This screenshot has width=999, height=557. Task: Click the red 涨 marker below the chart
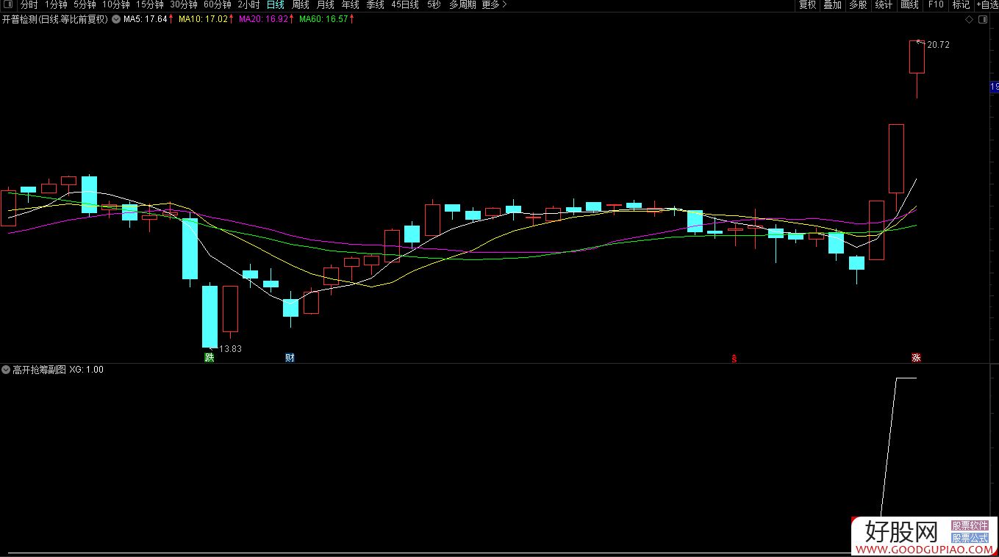pyautogui.click(x=916, y=358)
